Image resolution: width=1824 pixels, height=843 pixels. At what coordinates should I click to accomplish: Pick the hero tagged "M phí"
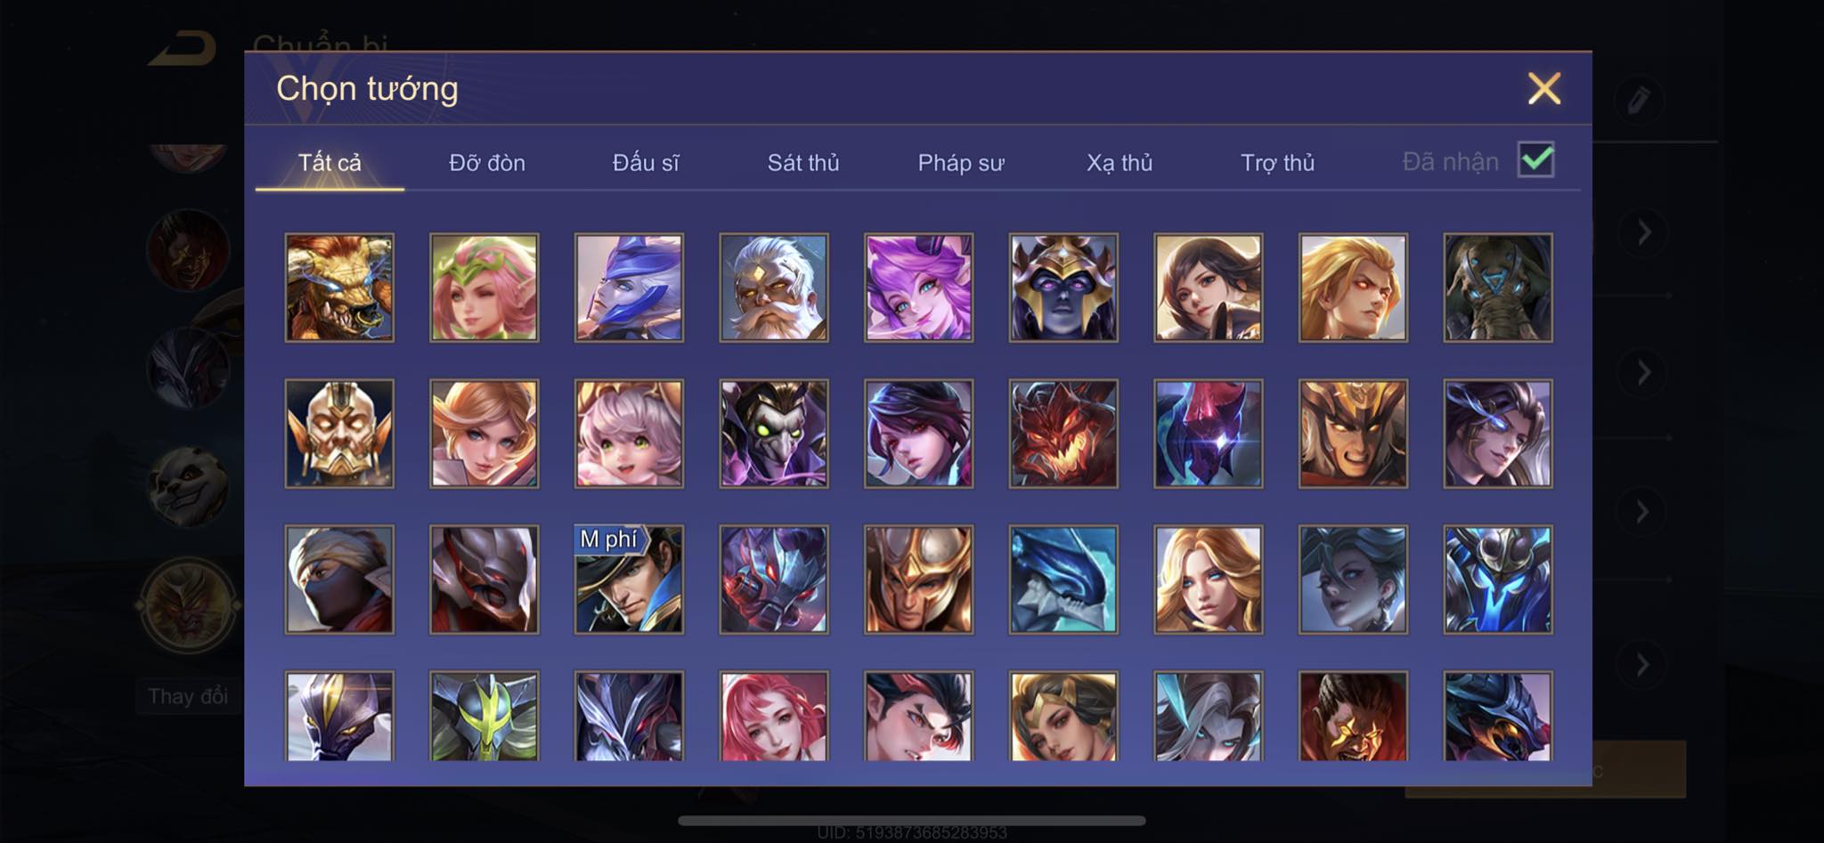629,580
